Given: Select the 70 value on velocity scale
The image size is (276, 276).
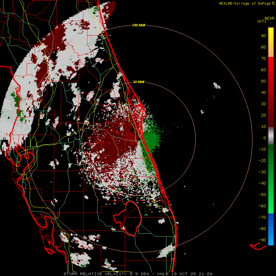Looking at the screenshot, I should click(x=263, y=59).
